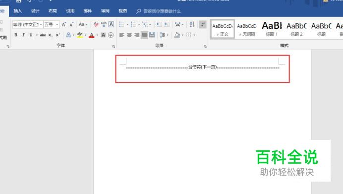
Task: Shrink font size with smaller A icon
Action: pyautogui.click(x=71, y=24)
